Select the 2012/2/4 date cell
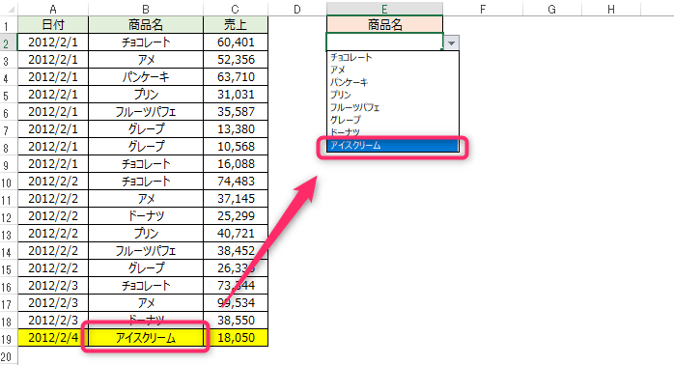 pos(53,338)
